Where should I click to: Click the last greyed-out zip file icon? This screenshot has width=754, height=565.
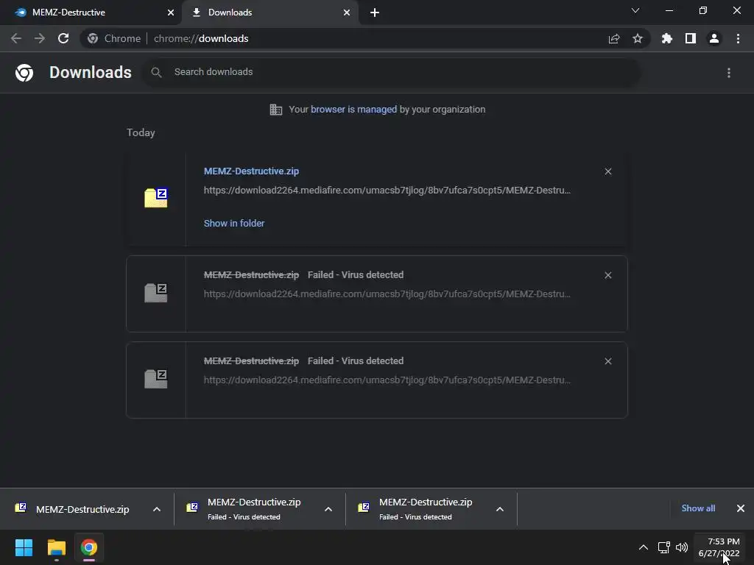156,379
